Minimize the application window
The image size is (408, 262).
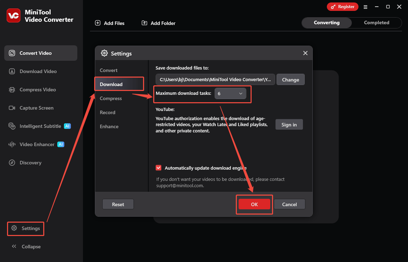coord(376,7)
